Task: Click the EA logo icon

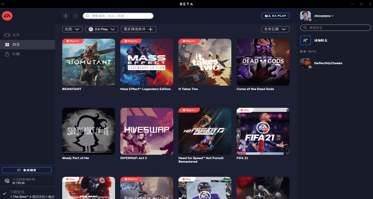Action: 7,16
